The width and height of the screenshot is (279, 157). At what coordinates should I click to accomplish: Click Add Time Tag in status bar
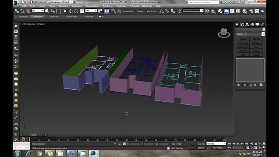click(x=177, y=148)
